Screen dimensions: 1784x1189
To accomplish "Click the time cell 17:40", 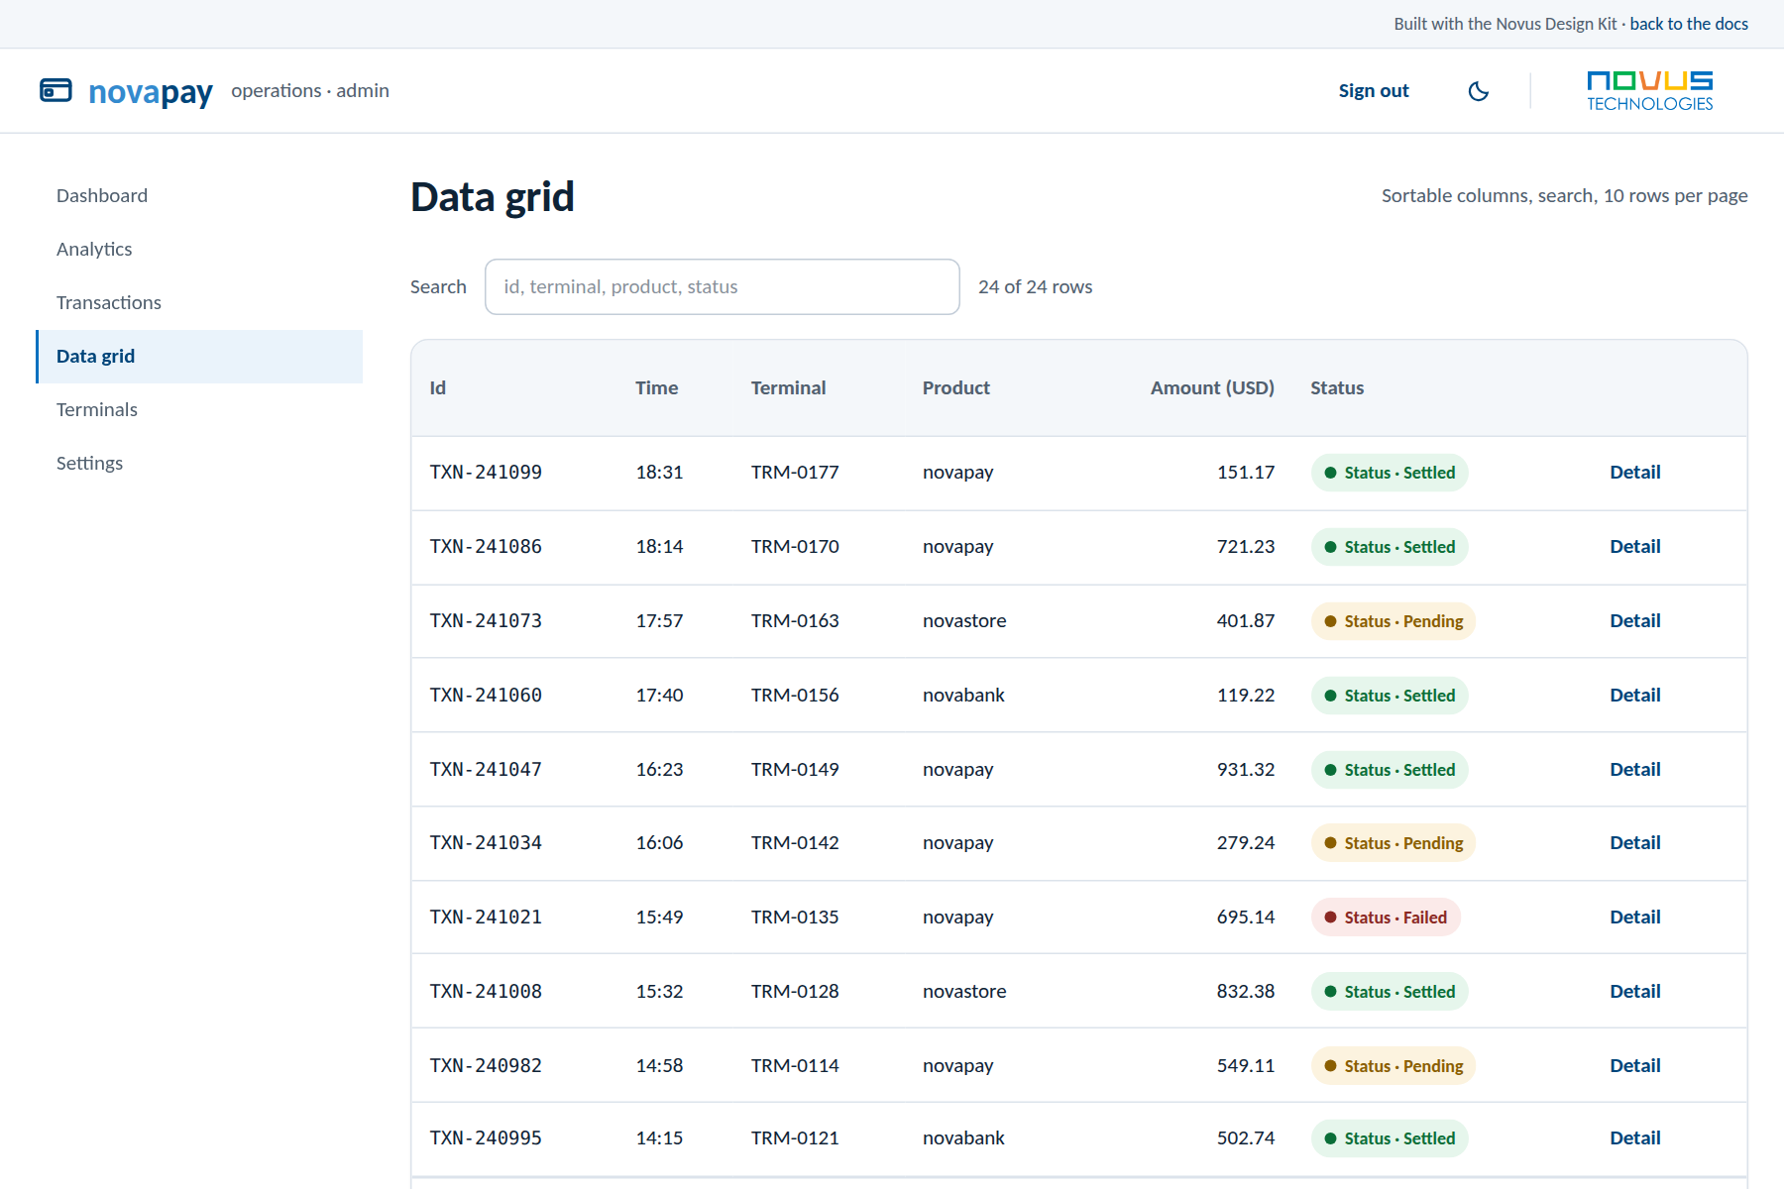I will click(x=659, y=696).
